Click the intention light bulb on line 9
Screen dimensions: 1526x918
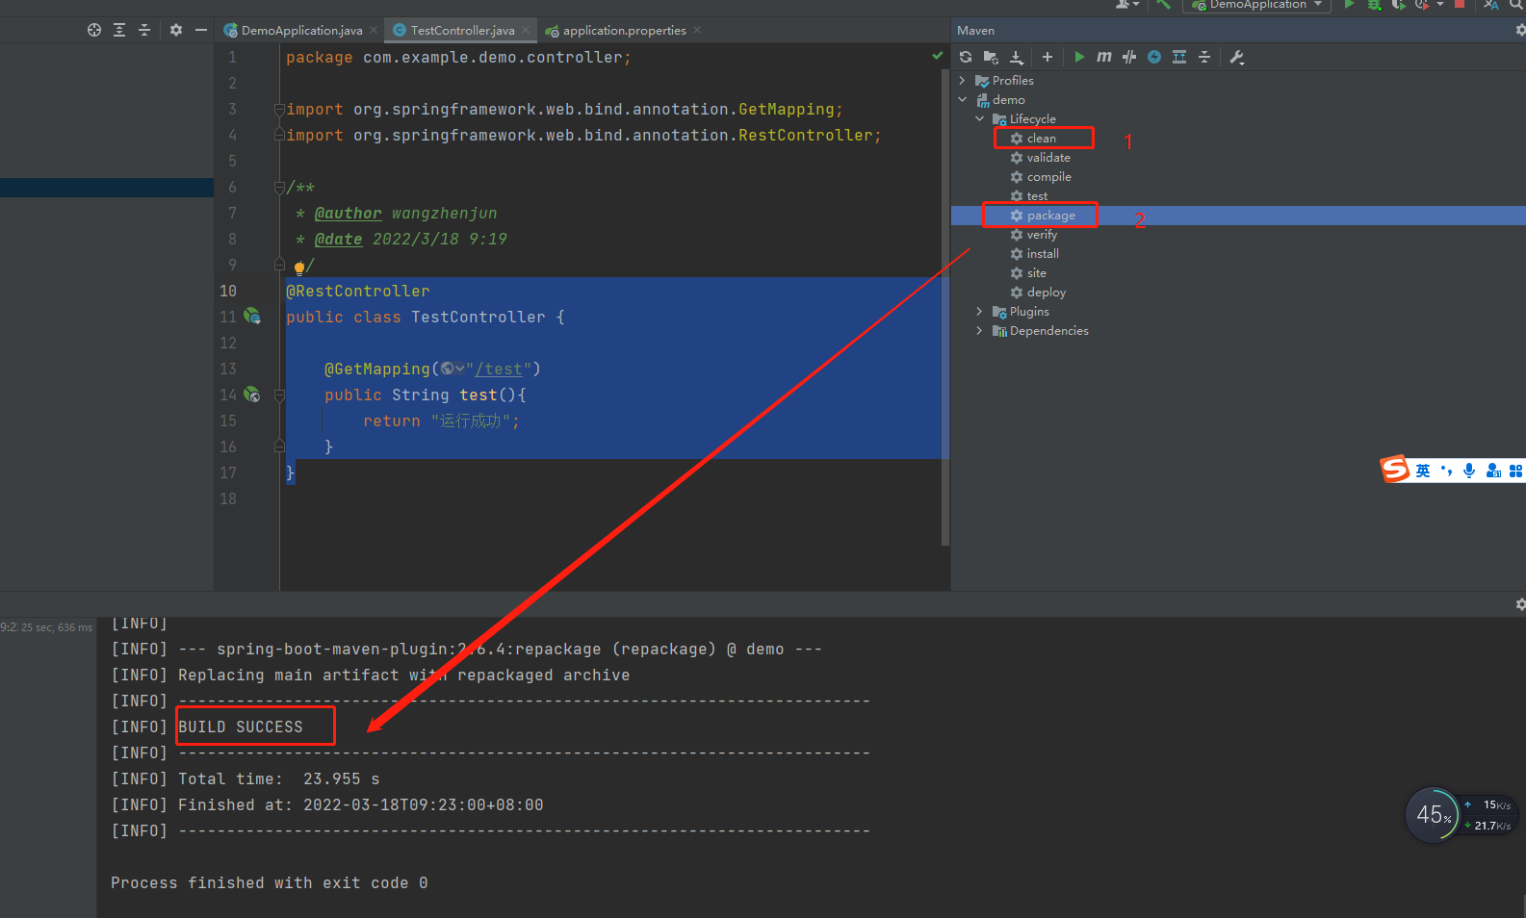tap(299, 267)
